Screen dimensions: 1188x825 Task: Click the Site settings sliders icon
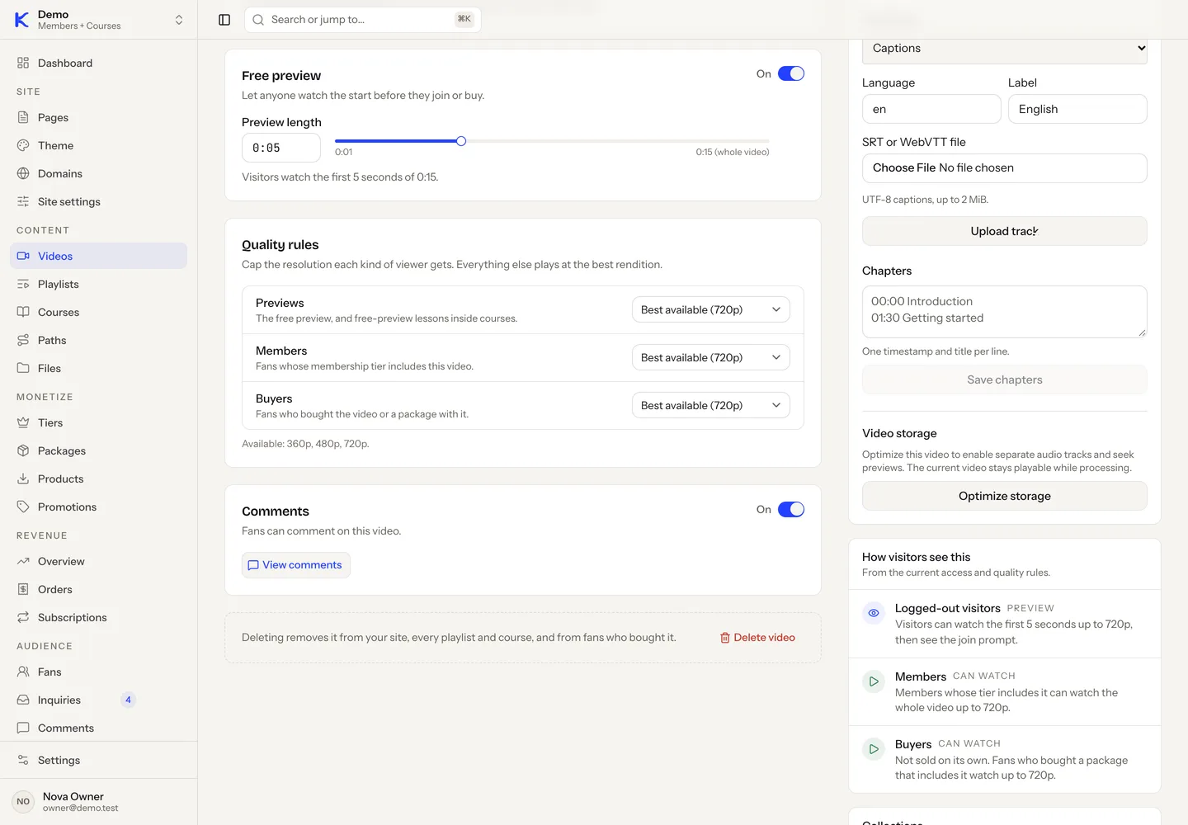tap(23, 201)
